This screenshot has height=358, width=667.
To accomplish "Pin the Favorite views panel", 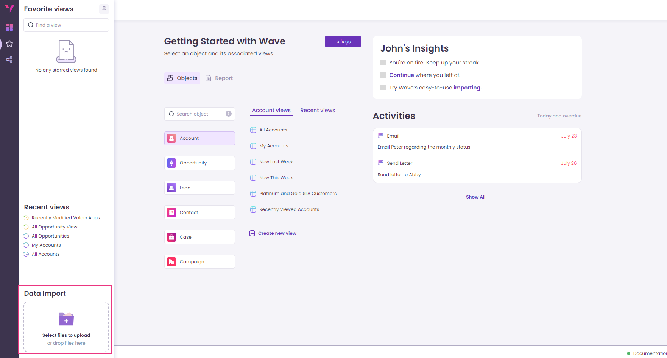I will pyautogui.click(x=104, y=9).
